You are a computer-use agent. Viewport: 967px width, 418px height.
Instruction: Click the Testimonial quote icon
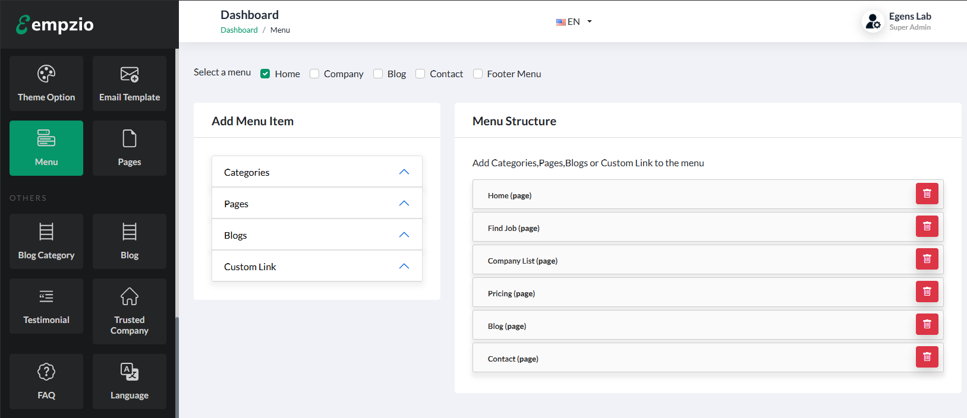click(x=46, y=296)
